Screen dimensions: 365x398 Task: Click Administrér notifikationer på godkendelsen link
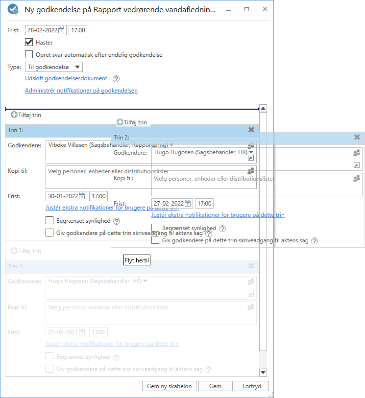81,91
